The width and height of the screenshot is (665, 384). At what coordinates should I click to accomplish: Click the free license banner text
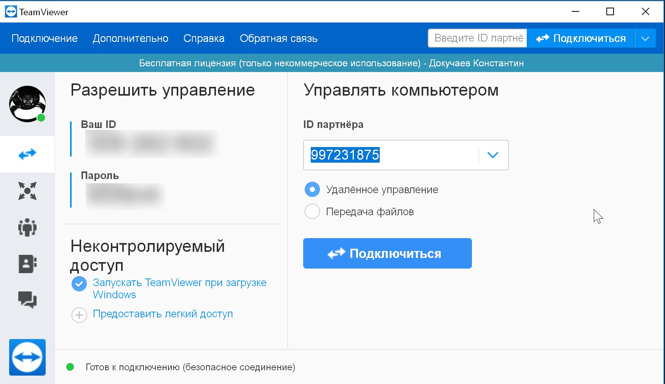pos(331,63)
